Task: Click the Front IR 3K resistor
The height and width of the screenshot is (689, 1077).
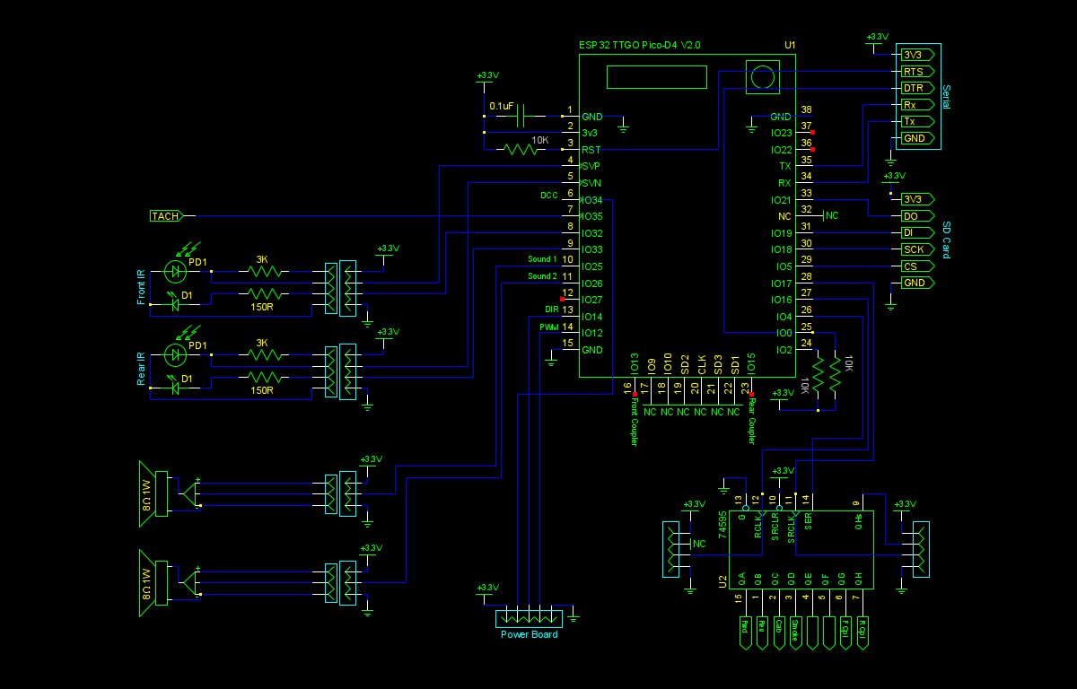Action: (265, 270)
